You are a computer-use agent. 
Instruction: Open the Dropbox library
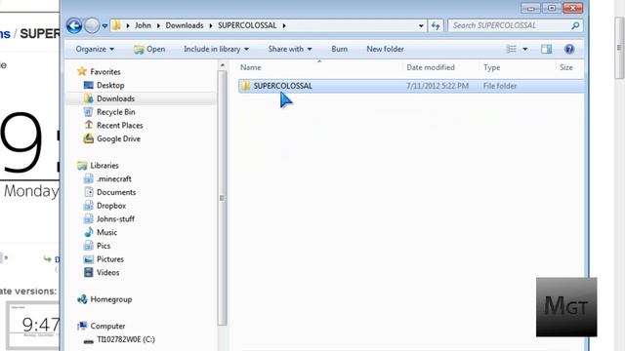[111, 206]
